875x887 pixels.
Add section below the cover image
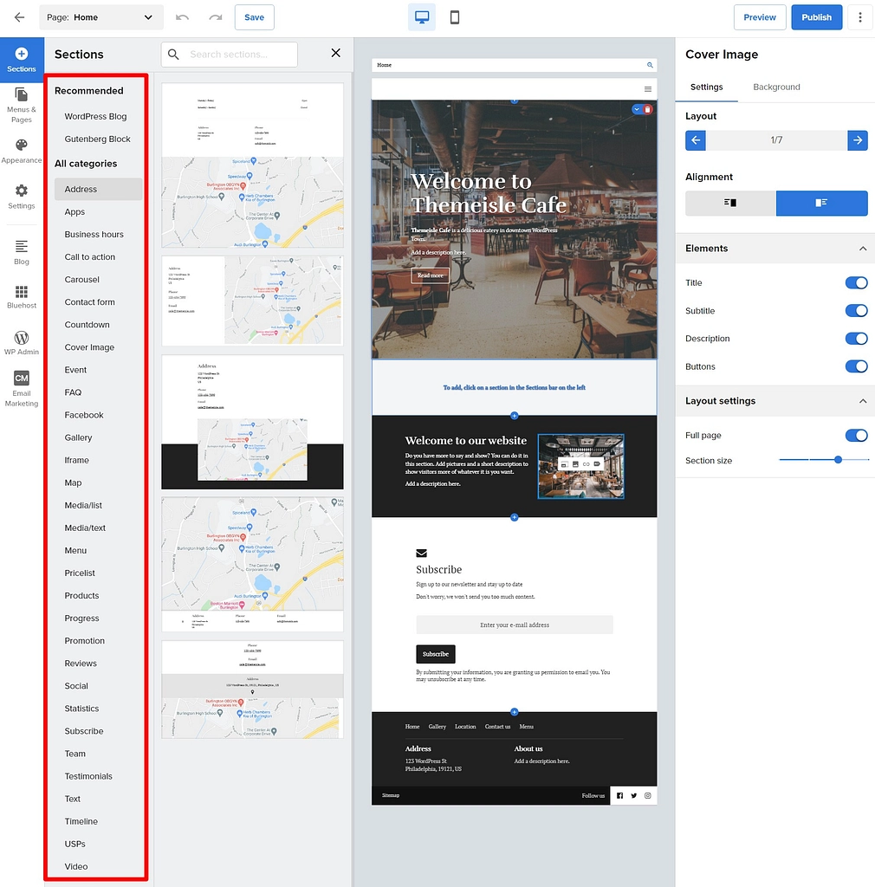pyautogui.click(x=514, y=416)
